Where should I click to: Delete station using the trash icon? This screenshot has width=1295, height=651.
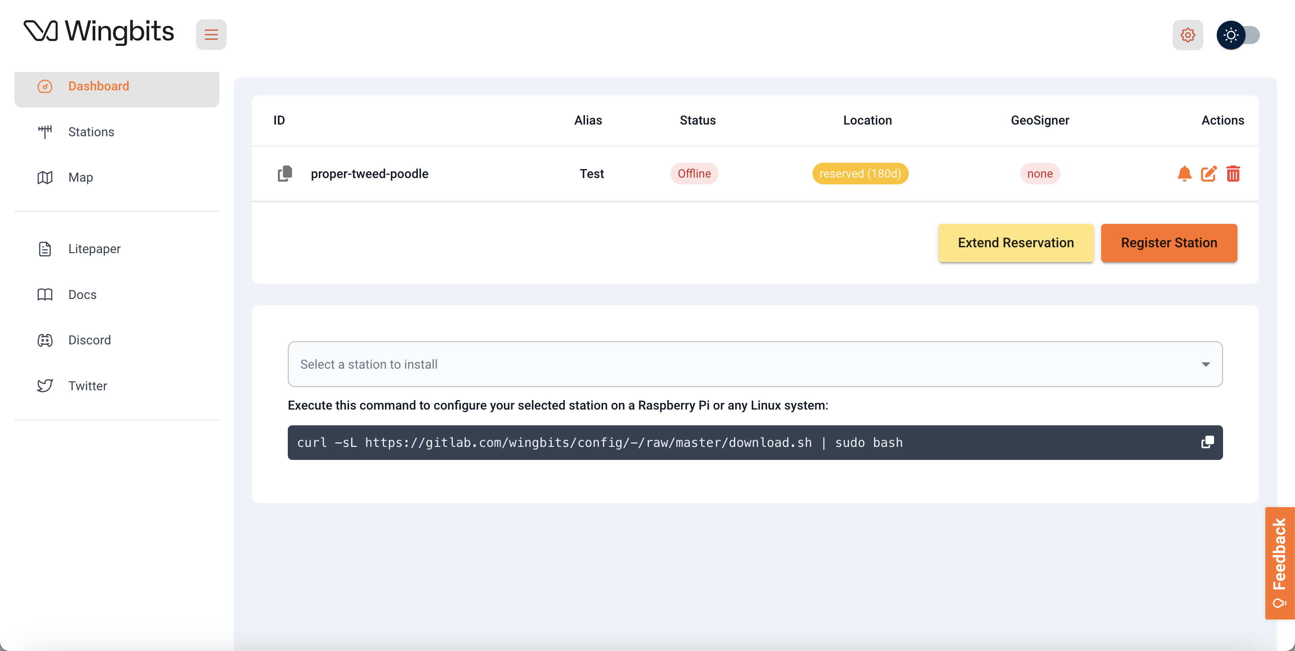pos(1233,174)
